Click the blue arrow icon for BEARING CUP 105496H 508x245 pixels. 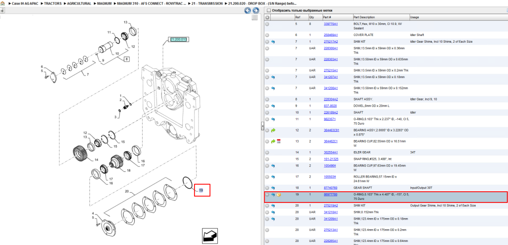[273, 166]
